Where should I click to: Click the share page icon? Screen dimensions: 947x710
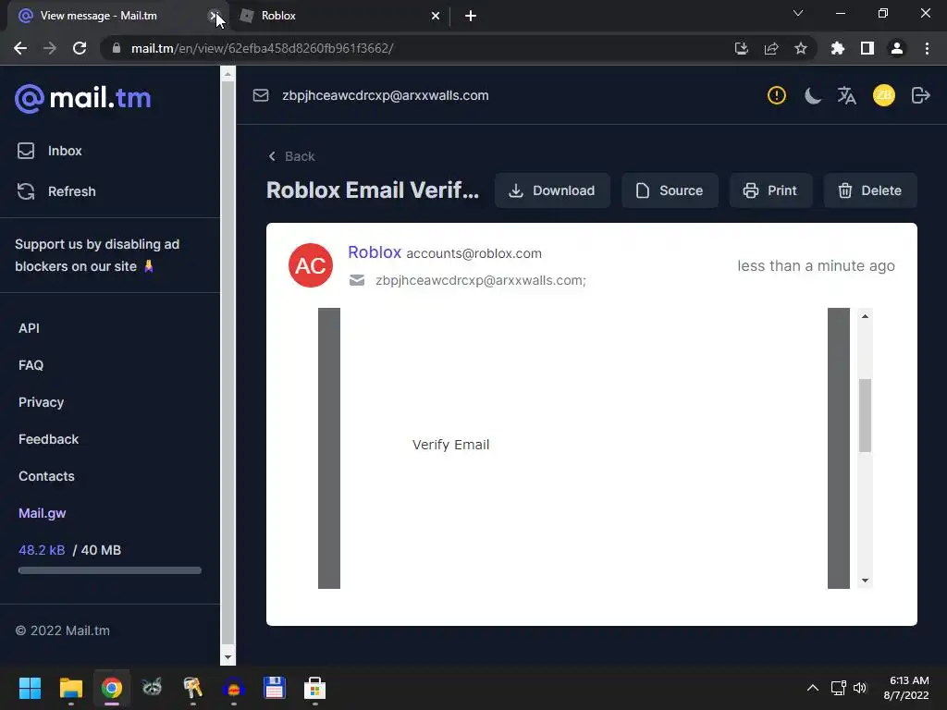click(x=771, y=48)
